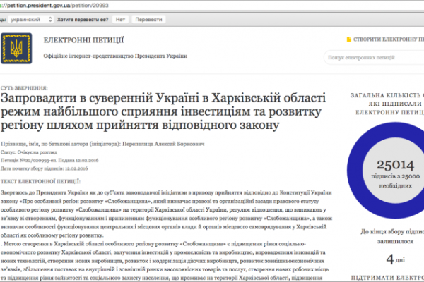Image resolution: width=424 pixels, height=282 pixels.
Task: Click the 'Хотите перевести ее?' prompt text
Action: (83, 20)
